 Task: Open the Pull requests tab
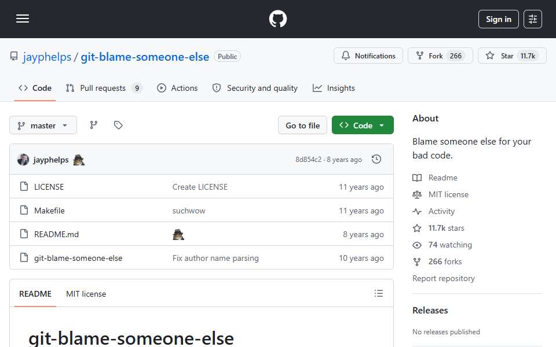tap(104, 88)
